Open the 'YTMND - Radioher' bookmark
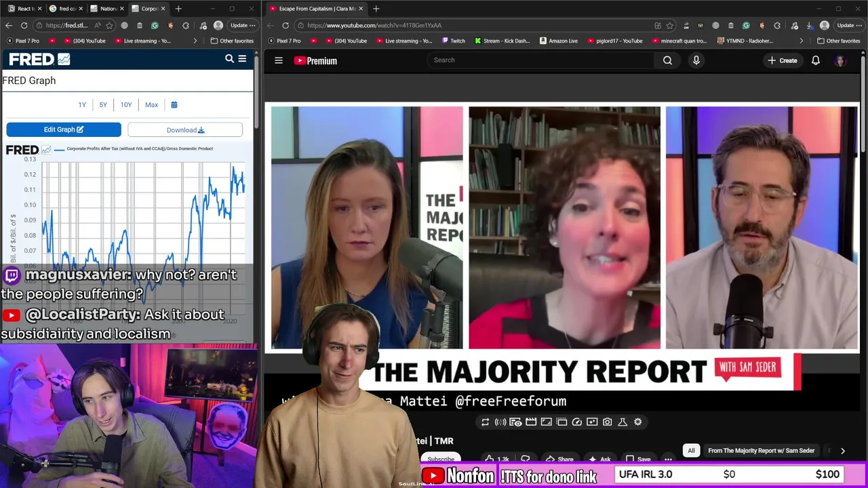The width and height of the screenshot is (868, 488). (x=744, y=41)
